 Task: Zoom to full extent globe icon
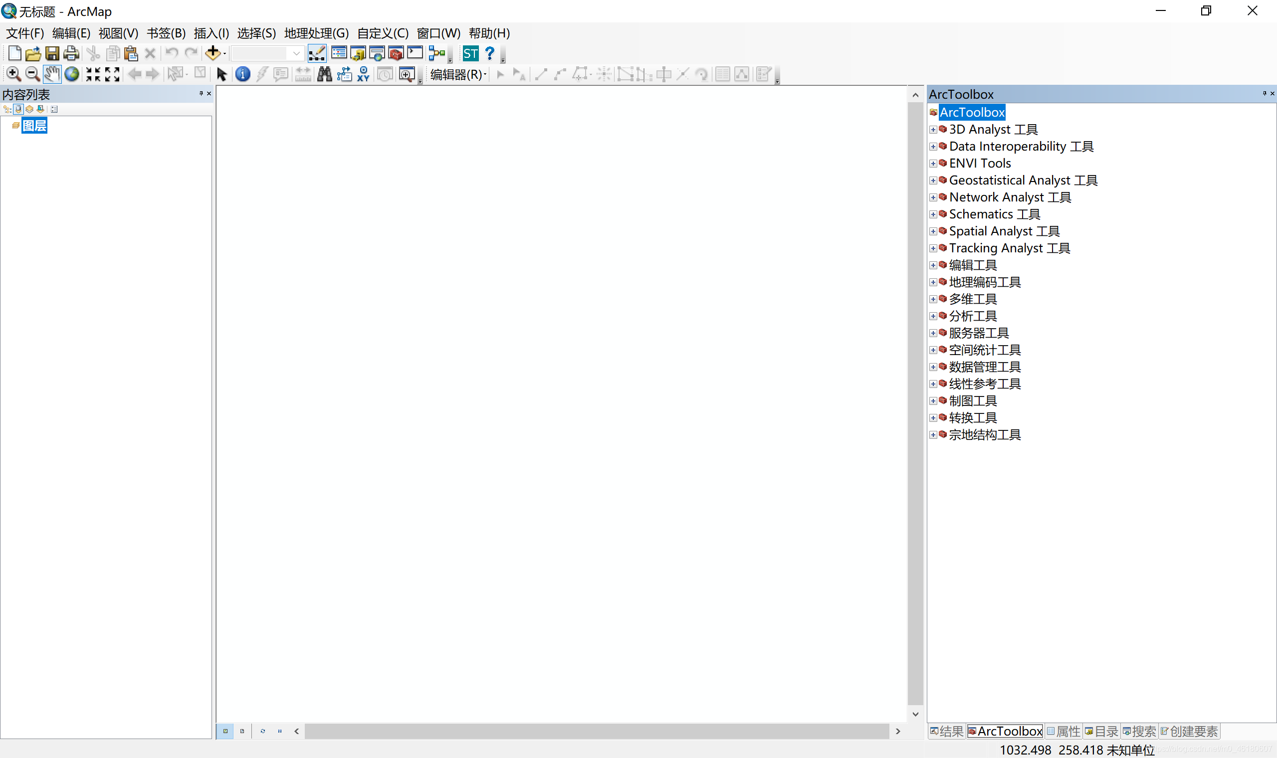click(72, 74)
